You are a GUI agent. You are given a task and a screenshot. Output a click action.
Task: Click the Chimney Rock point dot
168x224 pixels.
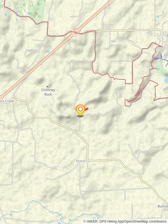(x=47, y=87)
